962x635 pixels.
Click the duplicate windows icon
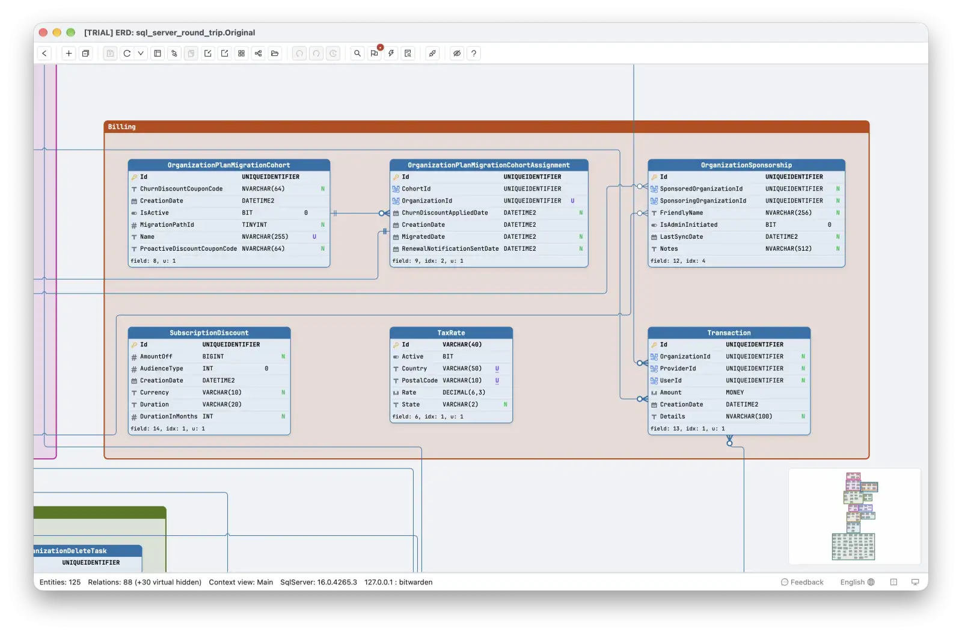pos(85,54)
